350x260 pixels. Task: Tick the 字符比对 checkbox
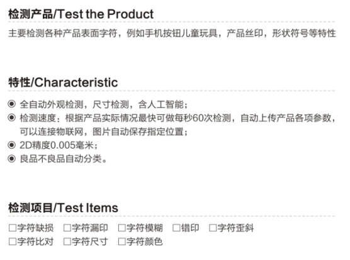click(x=13, y=242)
